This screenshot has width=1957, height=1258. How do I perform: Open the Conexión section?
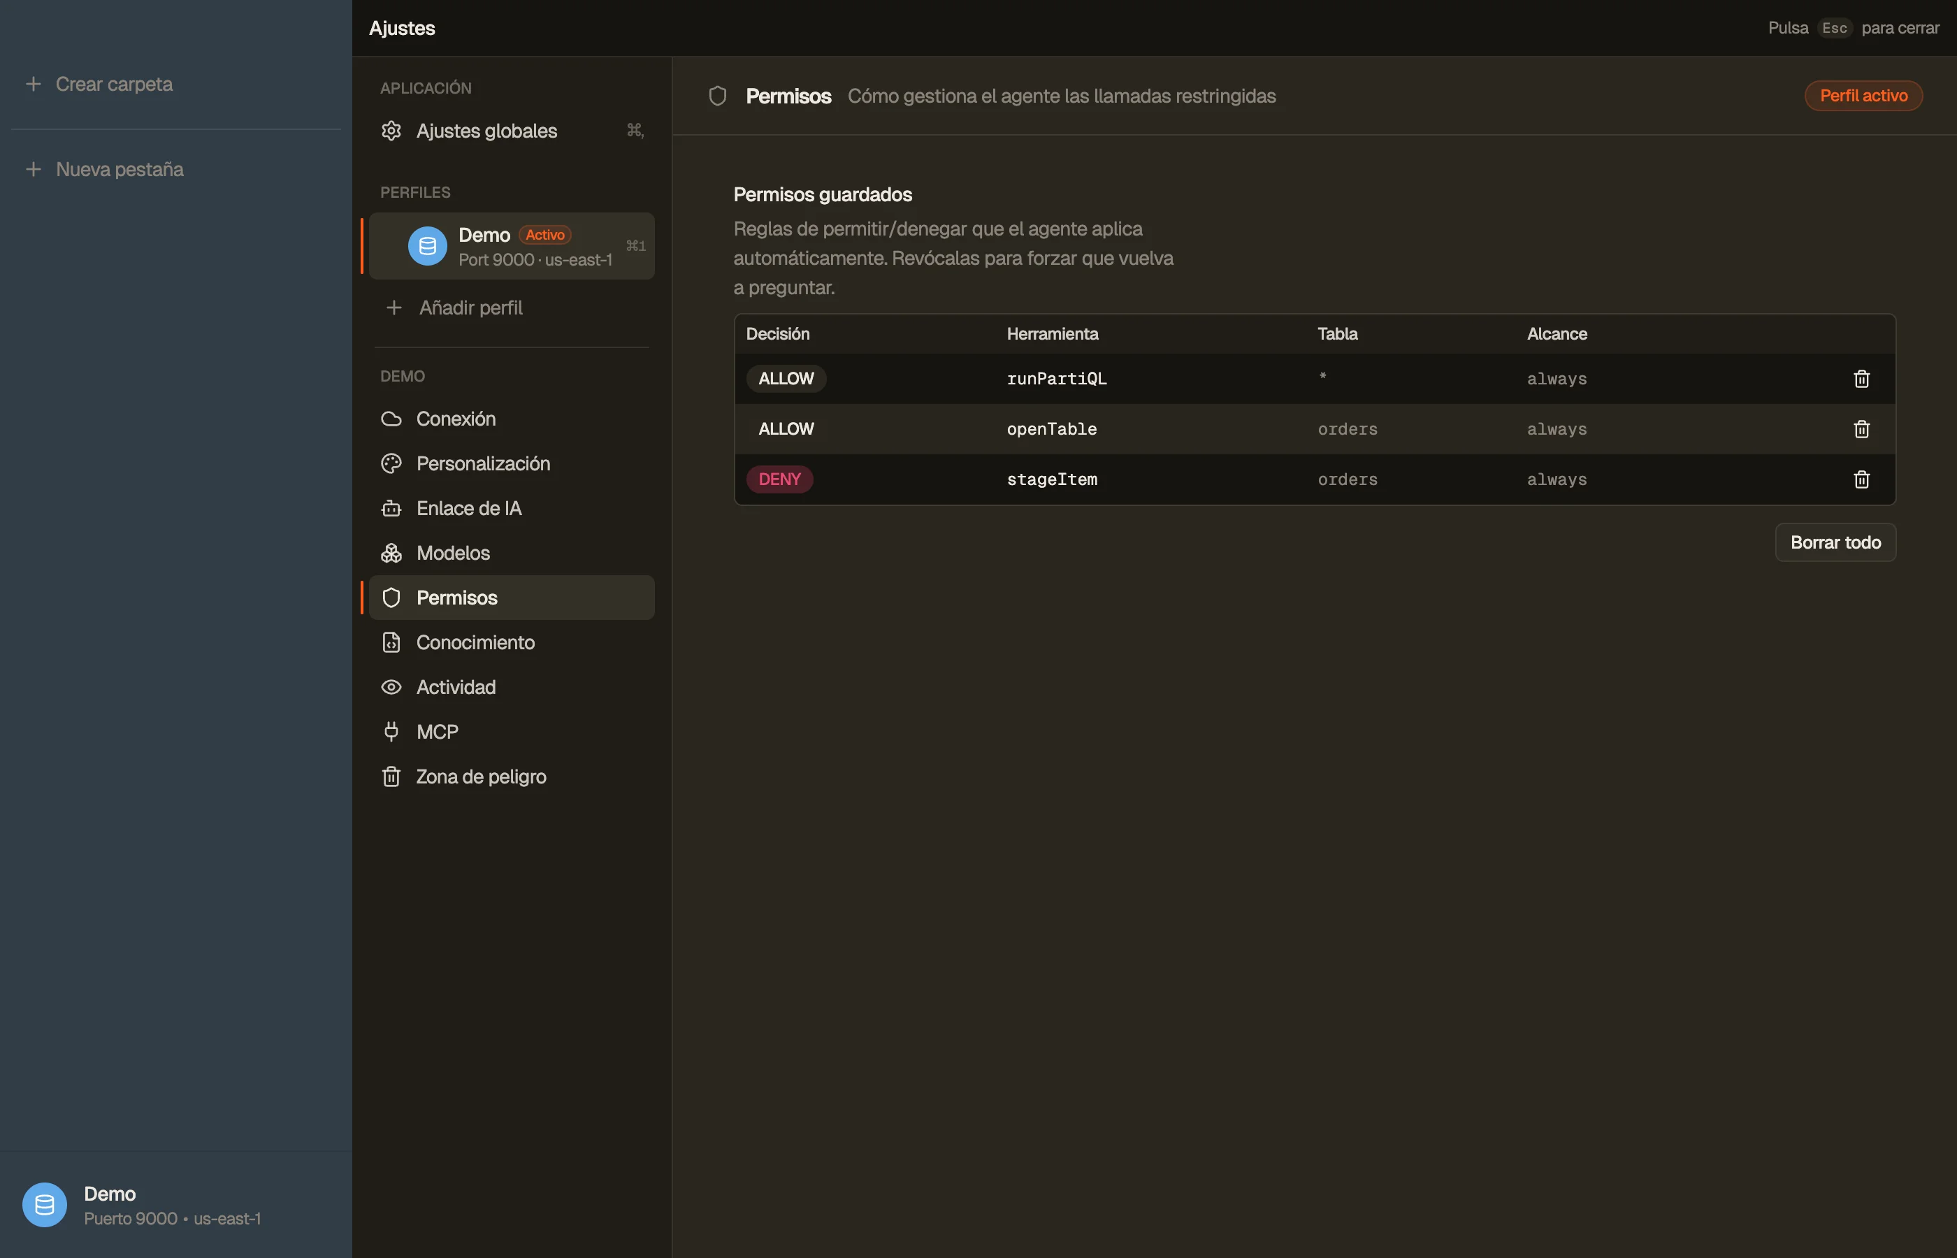tap(512, 419)
